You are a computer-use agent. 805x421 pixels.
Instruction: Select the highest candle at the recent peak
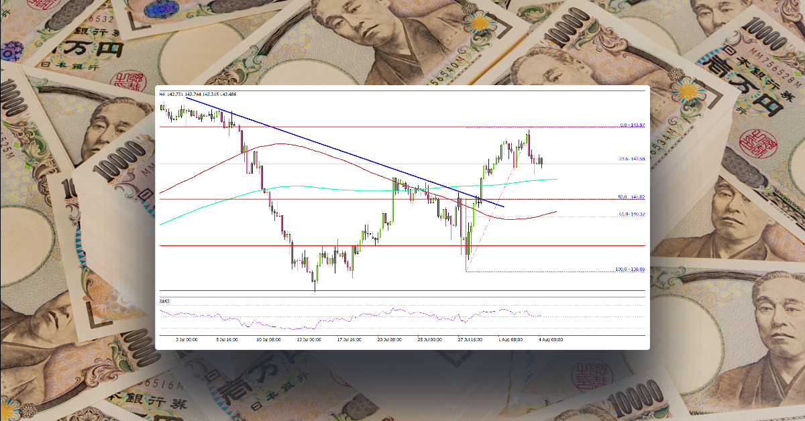(x=530, y=134)
